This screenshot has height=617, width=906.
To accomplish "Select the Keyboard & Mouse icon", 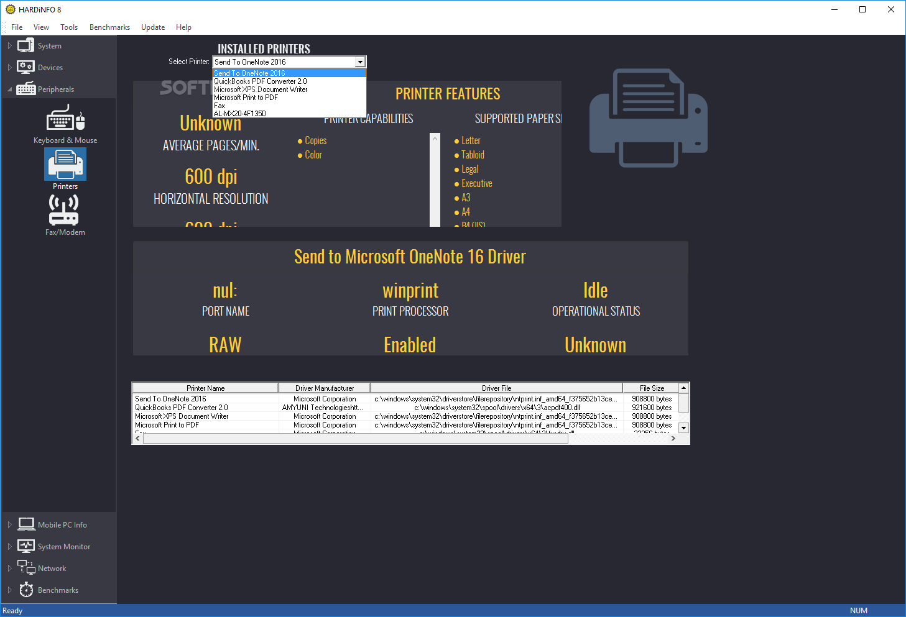I will point(65,118).
